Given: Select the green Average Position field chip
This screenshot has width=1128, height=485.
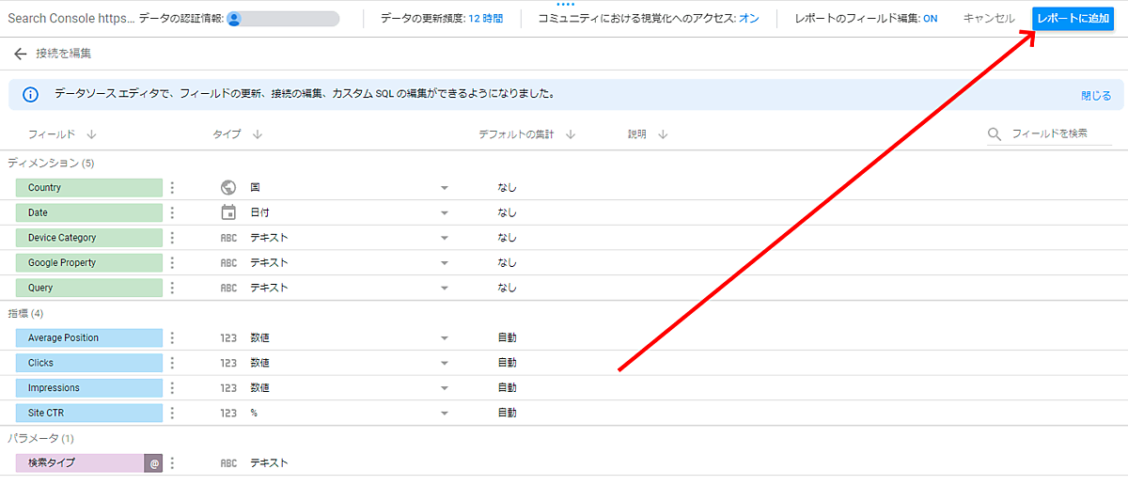Looking at the screenshot, I should 89,337.
